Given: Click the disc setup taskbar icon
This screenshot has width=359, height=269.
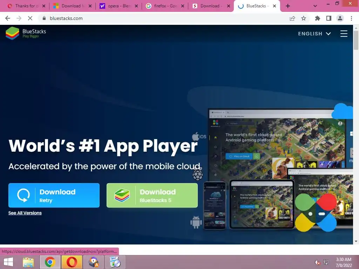Looking at the screenshot, I should click(x=115, y=262).
